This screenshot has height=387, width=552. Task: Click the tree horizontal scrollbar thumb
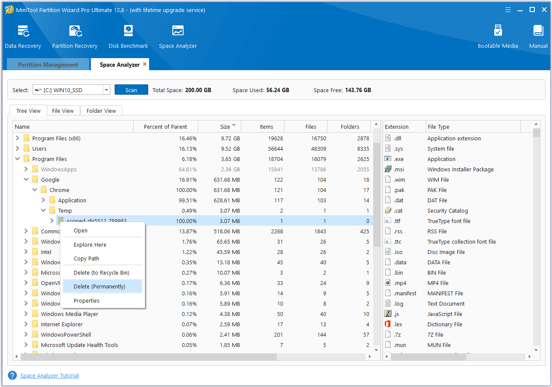pos(148,357)
